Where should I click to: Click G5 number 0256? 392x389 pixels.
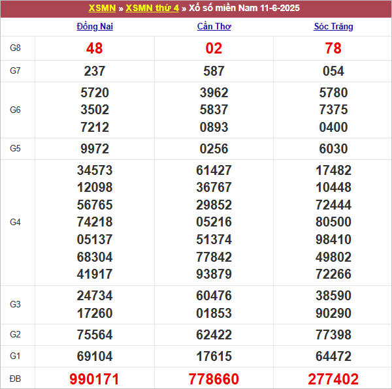[214, 149]
